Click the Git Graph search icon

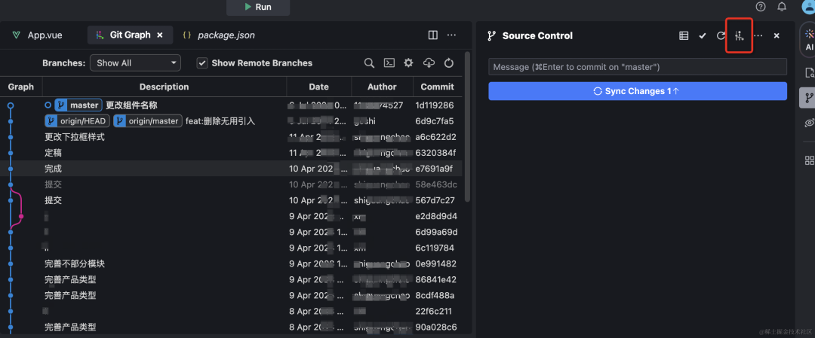pos(369,63)
